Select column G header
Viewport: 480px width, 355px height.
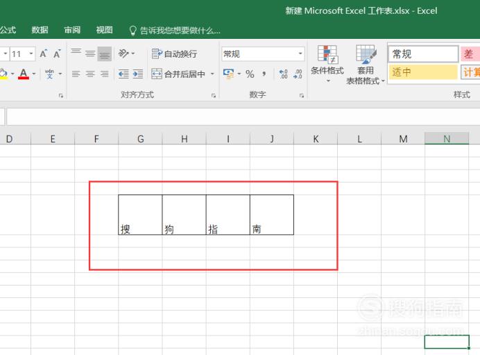140,139
